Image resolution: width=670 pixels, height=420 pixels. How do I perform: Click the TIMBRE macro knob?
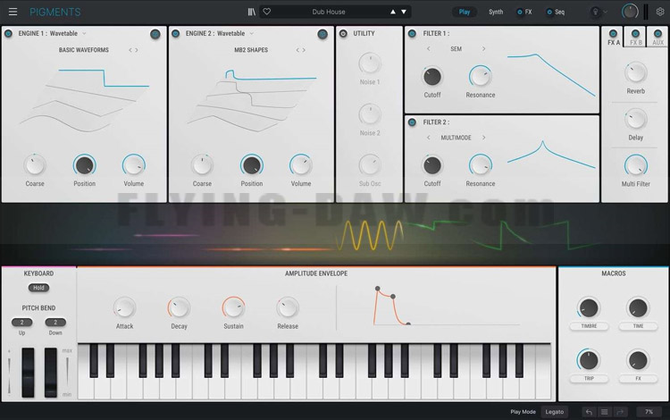tap(589, 308)
